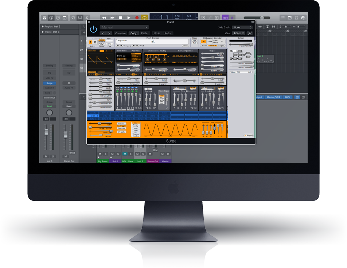Click the Redo button in plugin header
Image resolution: width=347 pixels, height=268 pixels.
[168, 33]
